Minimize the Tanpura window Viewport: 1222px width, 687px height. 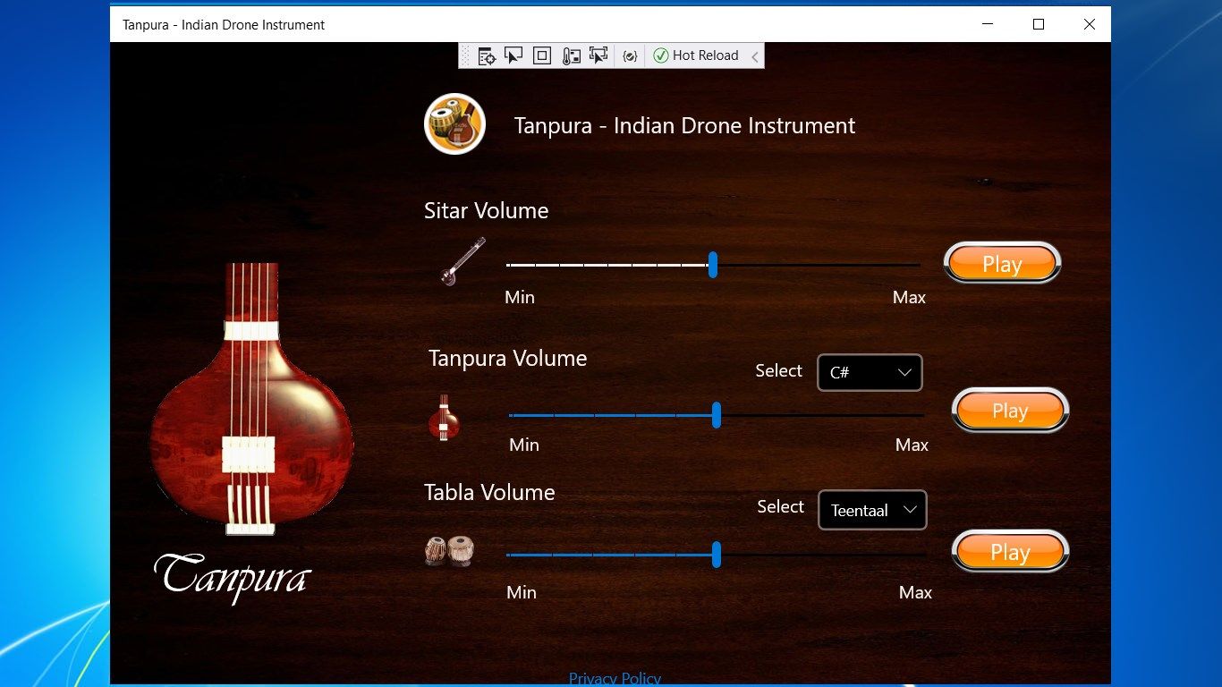(x=988, y=24)
